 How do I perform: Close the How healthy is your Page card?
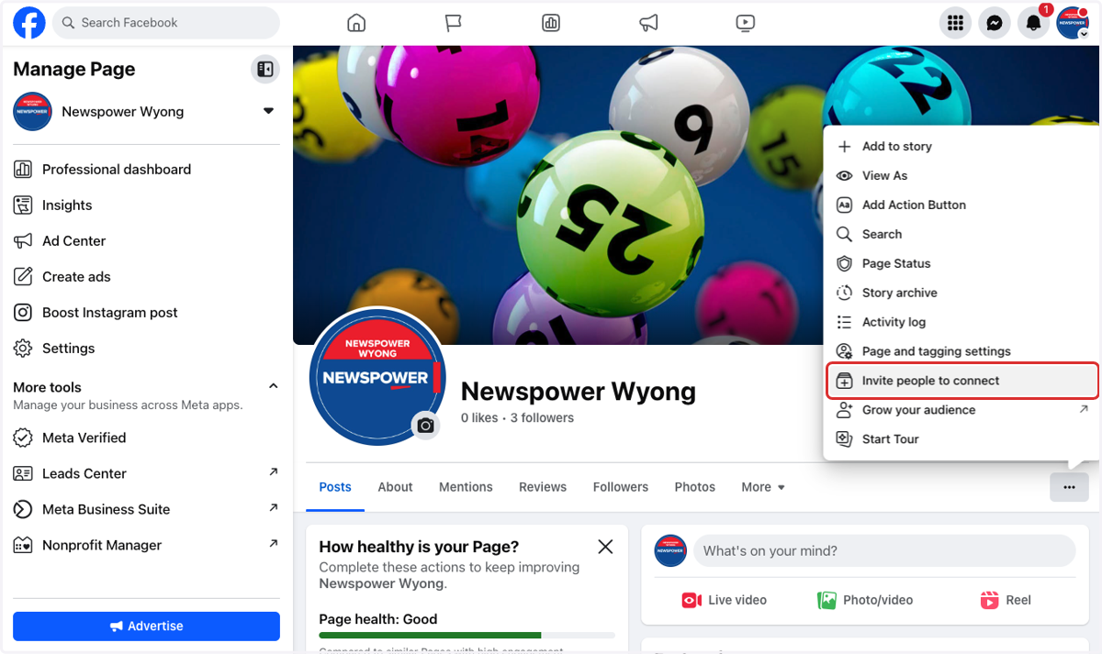[605, 547]
